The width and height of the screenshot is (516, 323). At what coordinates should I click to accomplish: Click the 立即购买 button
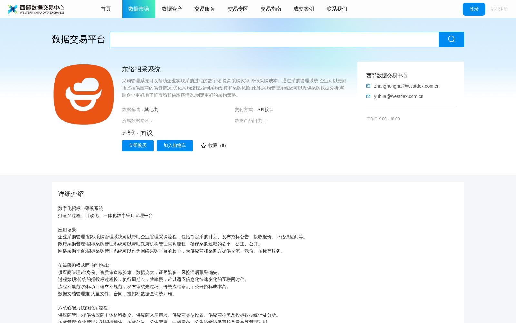(138, 146)
